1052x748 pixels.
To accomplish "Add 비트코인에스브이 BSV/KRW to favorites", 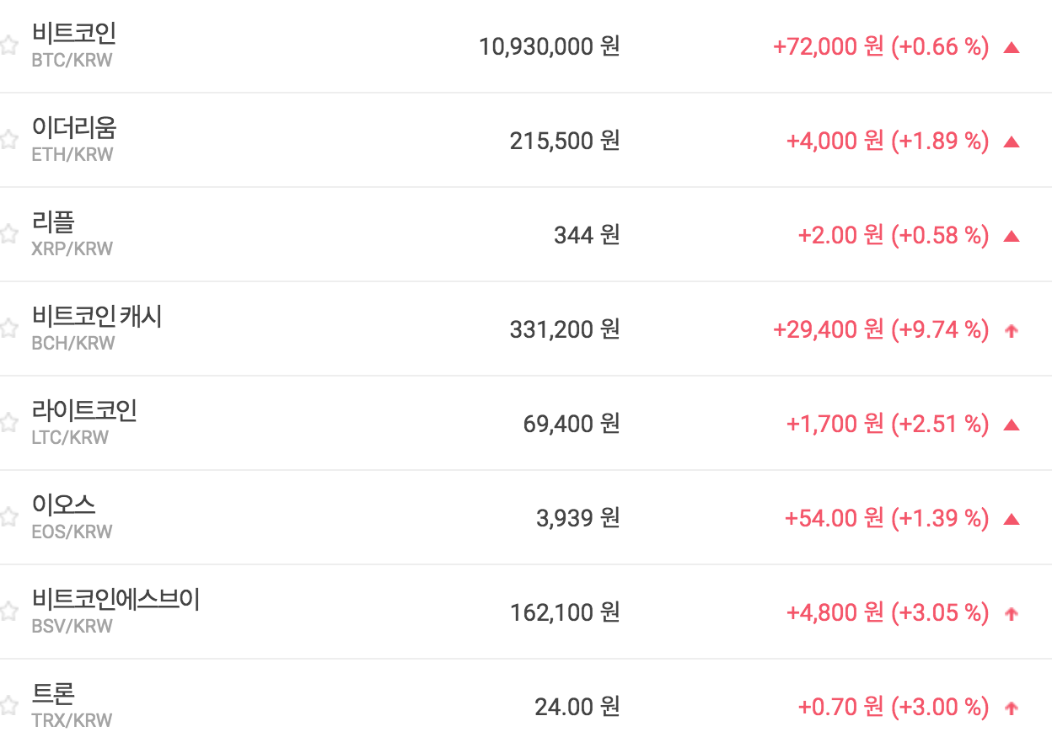I will coord(8,612).
